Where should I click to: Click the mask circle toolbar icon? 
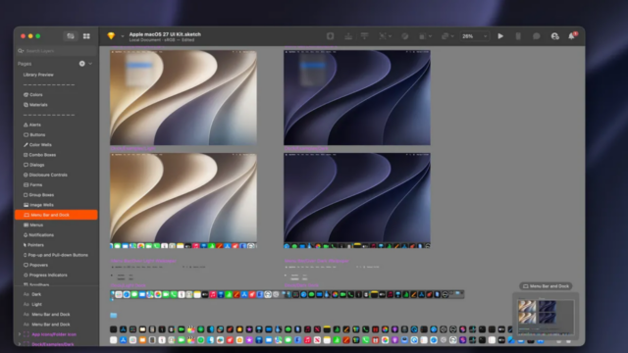pos(405,36)
